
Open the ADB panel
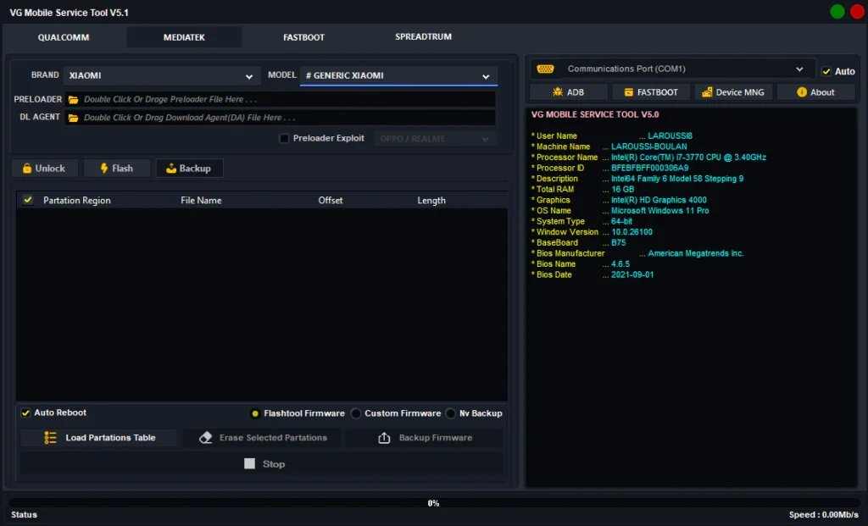(x=569, y=92)
